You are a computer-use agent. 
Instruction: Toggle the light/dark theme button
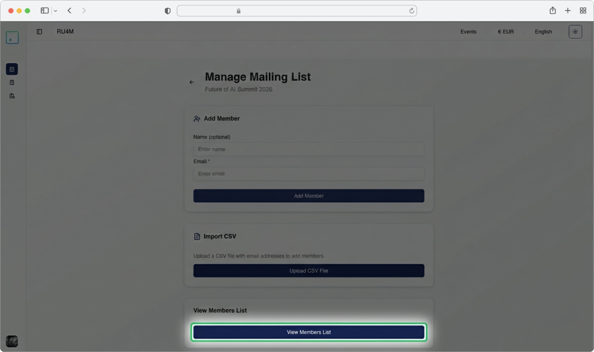pos(575,32)
